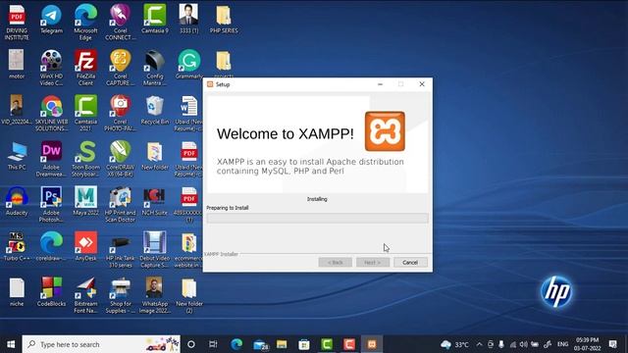Viewport: 628px width, 353px height.
Task: Click the ENG language indicator
Action: click(x=562, y=344)
